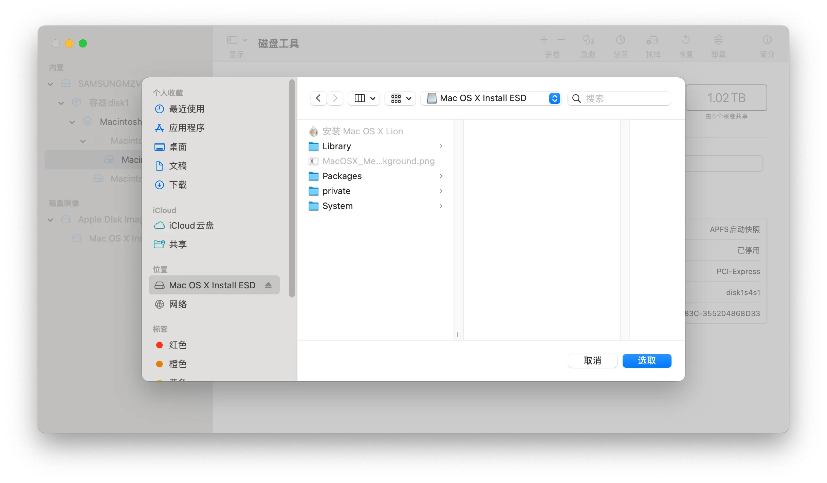Click 抹掉 erase in Disk Utility
Viewport: 827px width, 483px height.
tap(653, 46)
